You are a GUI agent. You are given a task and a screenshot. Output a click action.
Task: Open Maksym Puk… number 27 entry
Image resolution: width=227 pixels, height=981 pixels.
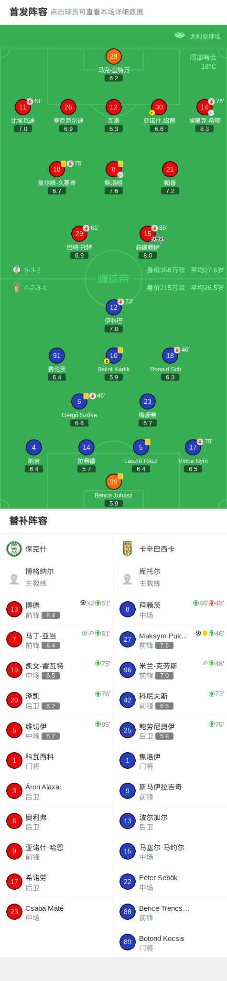pyautogui.click(x=170, y=640)
